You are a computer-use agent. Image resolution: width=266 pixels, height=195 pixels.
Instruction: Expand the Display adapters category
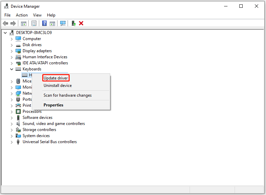[x=11, y=51]
